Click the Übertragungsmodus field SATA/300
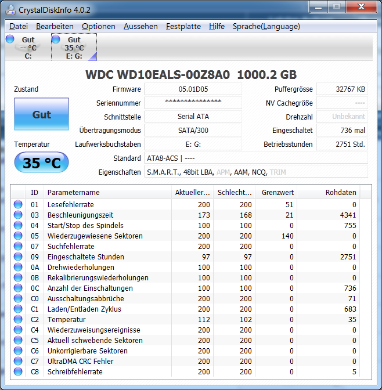 click(x=193, y=130)
